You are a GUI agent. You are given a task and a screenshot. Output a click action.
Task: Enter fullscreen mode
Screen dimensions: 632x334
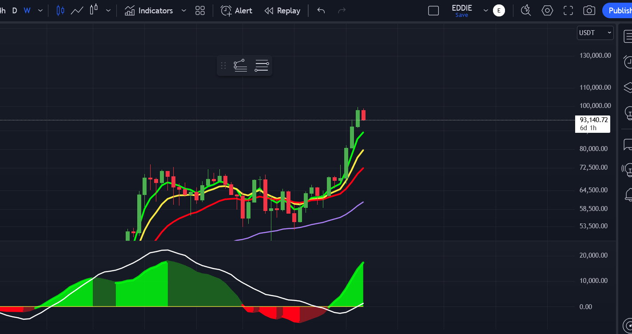click(568, 11)
